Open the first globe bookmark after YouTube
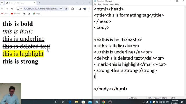 tap(24, 14)
